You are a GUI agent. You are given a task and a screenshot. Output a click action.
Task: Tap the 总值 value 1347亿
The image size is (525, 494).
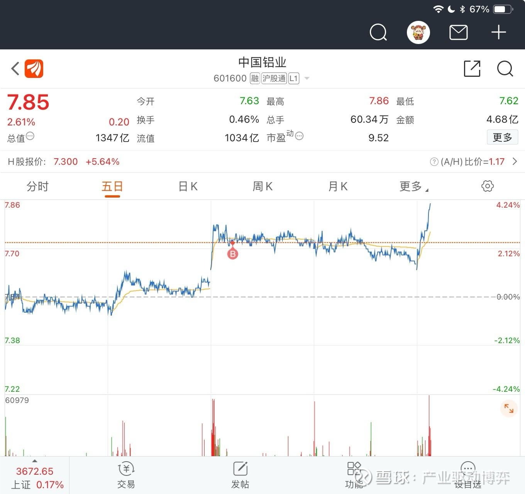tap(112, 138)
